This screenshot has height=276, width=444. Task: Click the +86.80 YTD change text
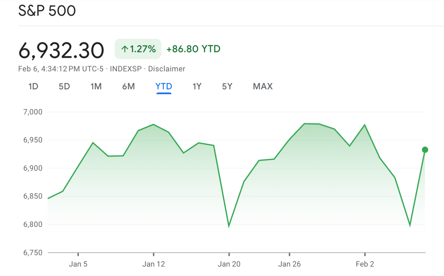pyautogui.click(x=193, y=49)
